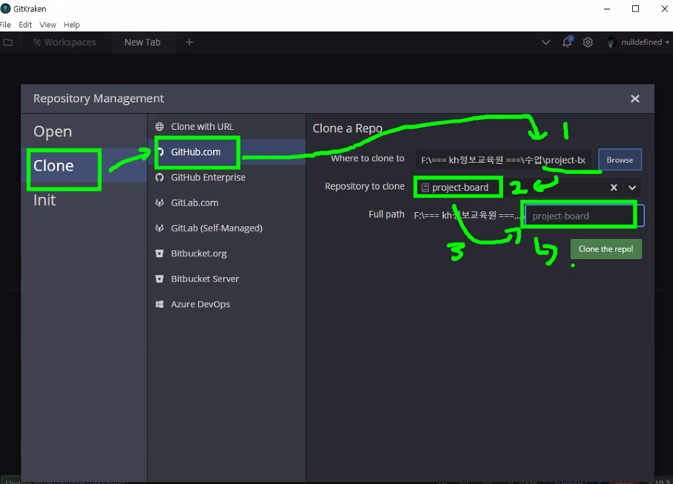Add a new tab with plus icon
673x484 pixels.
click(x=189, y=42)
